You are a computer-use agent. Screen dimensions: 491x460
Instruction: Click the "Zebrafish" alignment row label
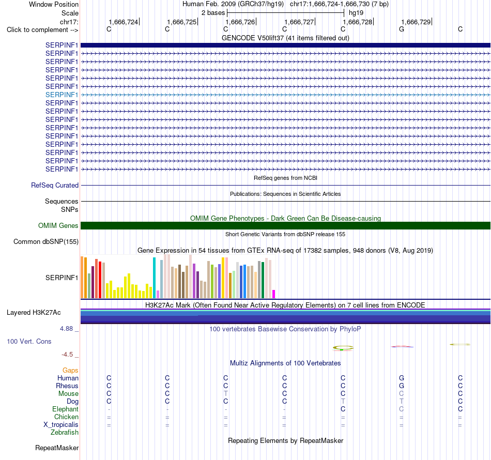[x=65, y=433]
